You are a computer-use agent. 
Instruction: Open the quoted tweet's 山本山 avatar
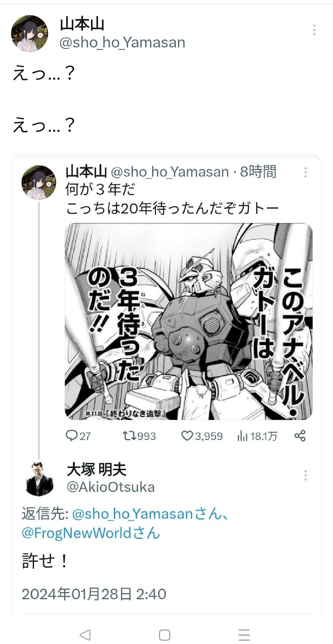click(39, 183)
